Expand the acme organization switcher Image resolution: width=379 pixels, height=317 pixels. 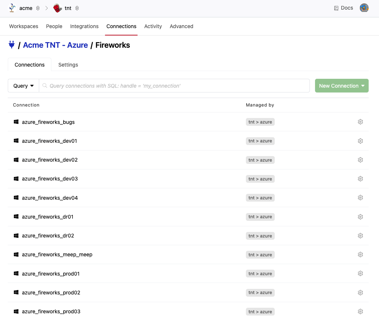[38, 8]
